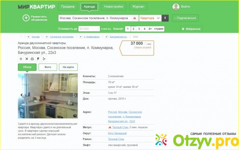Select the 2 rooms filter

[133, 29]
